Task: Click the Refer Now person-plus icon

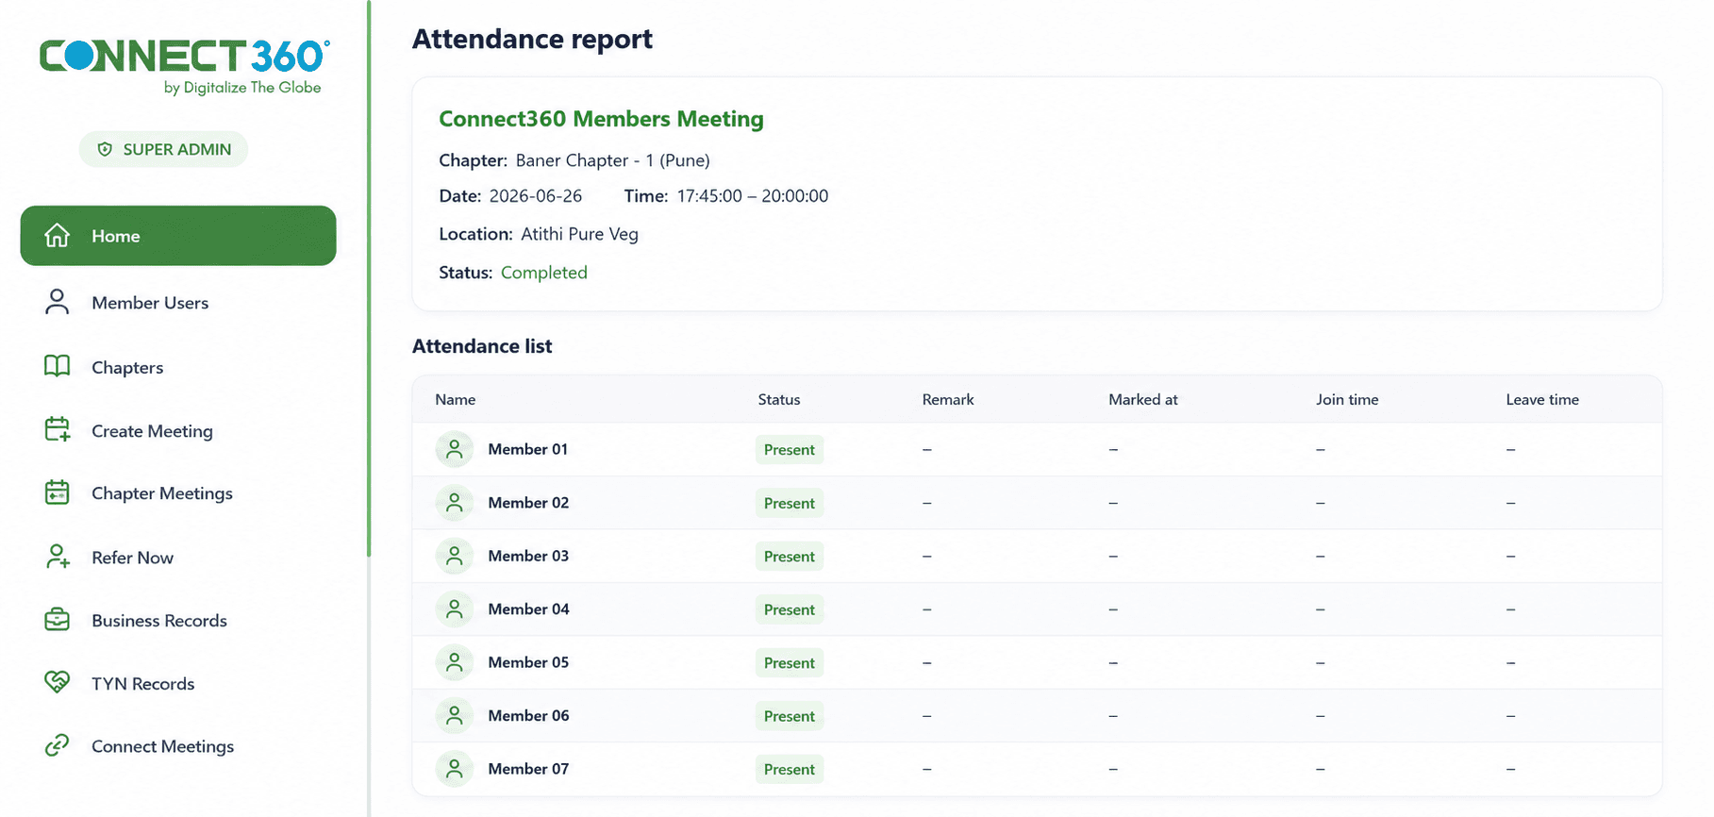Action: (58, 557)
